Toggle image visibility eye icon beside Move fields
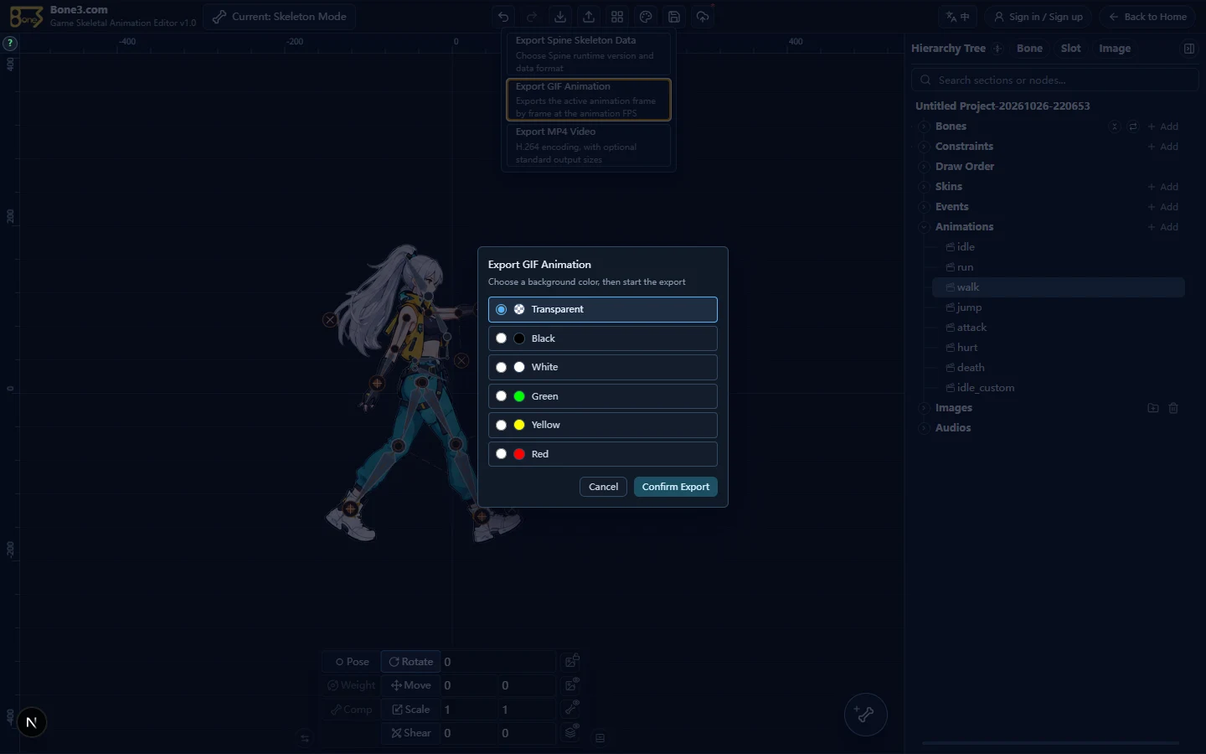This screenshot has width=1206, height=754. pos(571,685)
